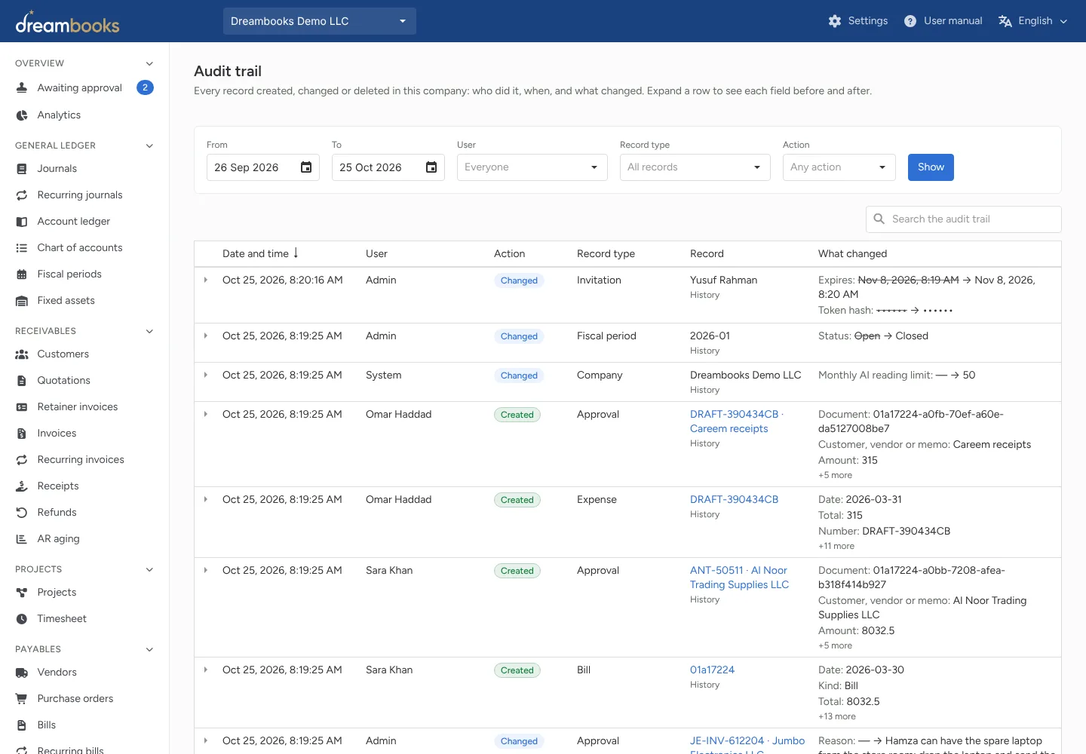Open the Dreambooks Demo LLC company dropdown

pos(320,21)
